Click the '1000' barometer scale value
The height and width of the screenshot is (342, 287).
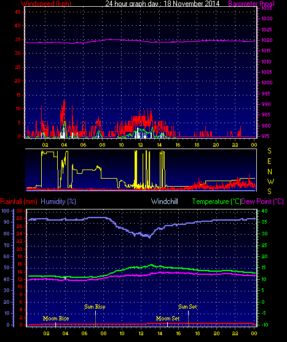tap(267, 83)
